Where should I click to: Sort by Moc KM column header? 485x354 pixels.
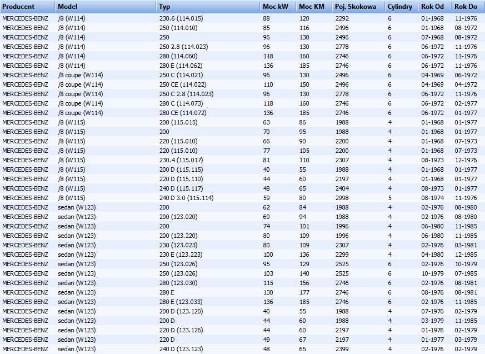pyautogui.click(x=314, y=7)
